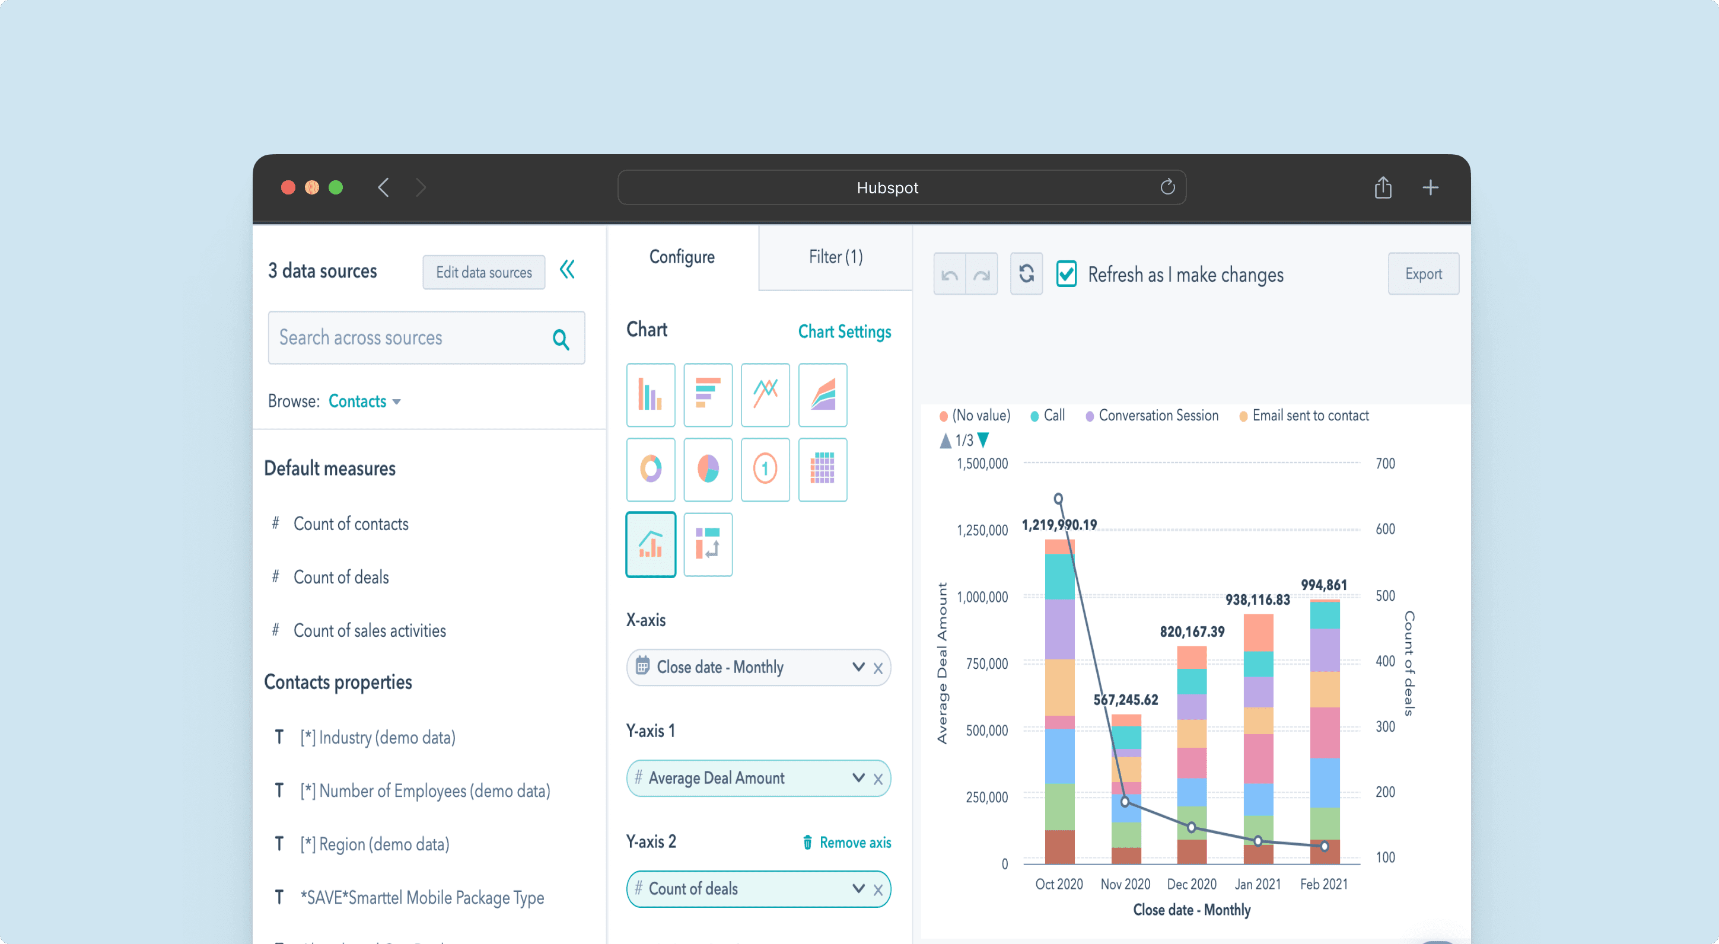Select the vertical bar chart type
Image resolution: width=1719 pixels, height=944 pixels.
click(x=650, y=395)
